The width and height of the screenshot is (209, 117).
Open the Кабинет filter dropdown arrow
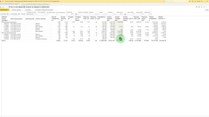96,14
